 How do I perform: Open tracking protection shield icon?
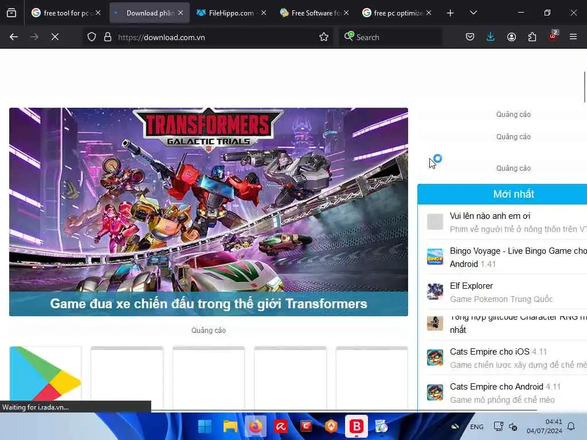tap(92, 37)
